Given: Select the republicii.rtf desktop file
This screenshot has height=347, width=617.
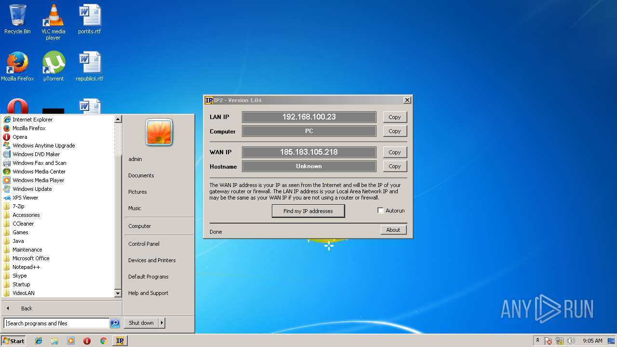Looking at the screenshot, I should point(90,67).
